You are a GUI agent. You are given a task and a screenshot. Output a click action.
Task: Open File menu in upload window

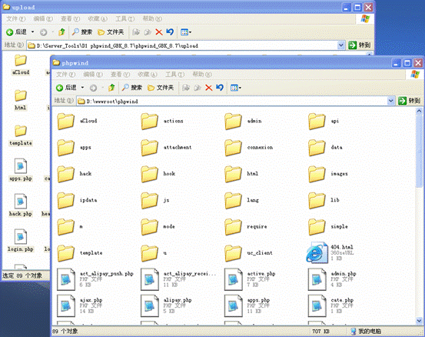tap(15, 18)
